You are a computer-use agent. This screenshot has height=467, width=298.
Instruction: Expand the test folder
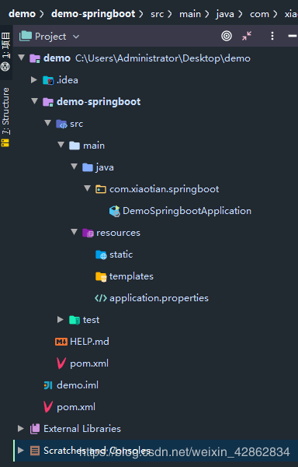[61, 320]
